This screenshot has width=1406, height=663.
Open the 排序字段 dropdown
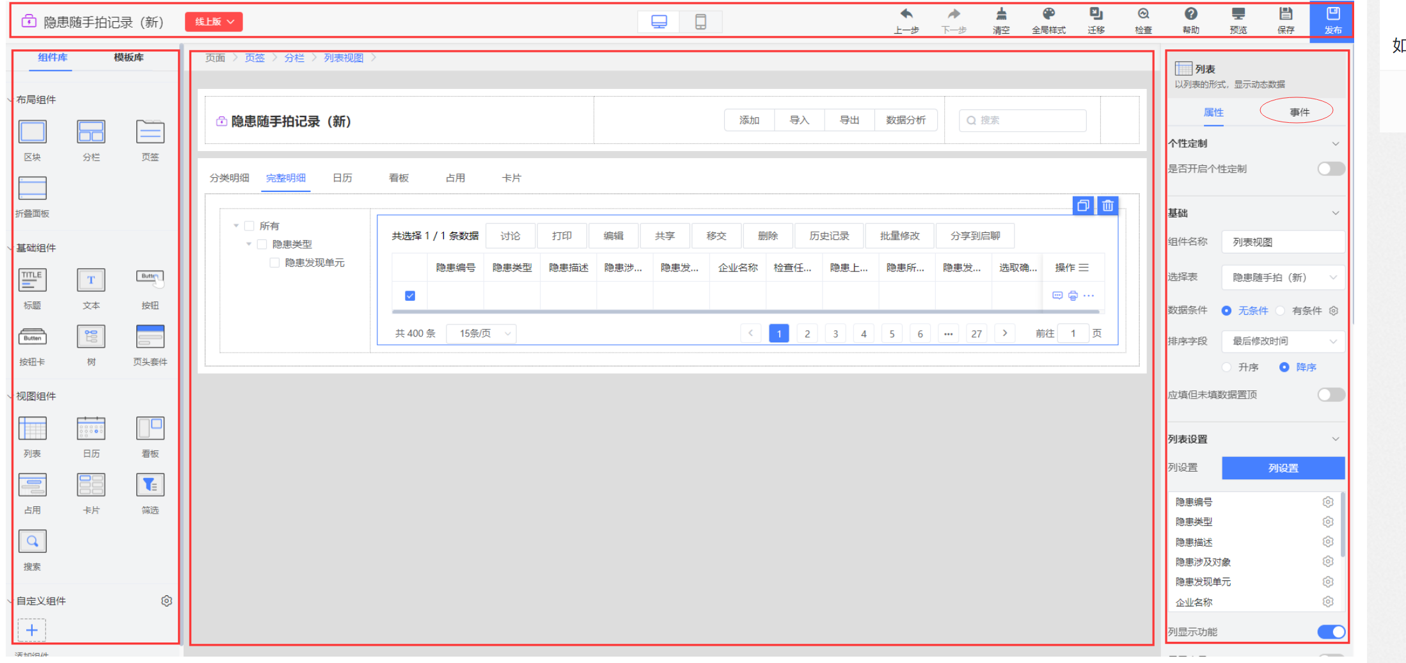pyautogui.click(x=1283, y=341)
